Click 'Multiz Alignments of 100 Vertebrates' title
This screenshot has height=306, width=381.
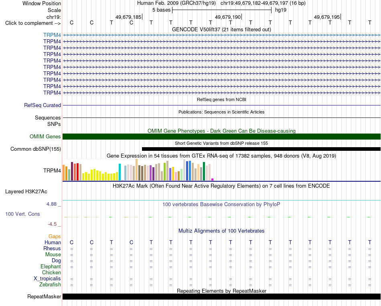(x=221, y=231)
